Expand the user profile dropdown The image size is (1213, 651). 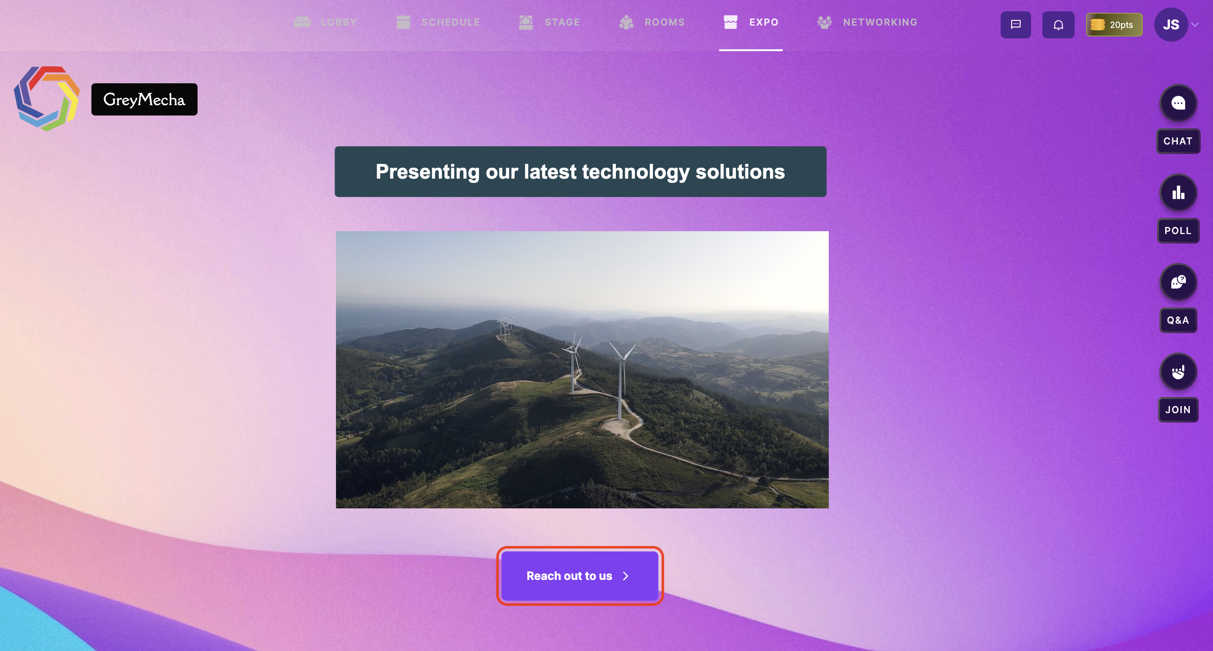[1195, 25]
